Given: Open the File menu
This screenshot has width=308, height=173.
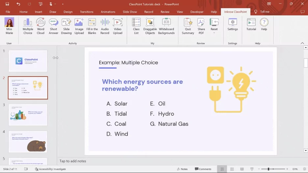Looking at the screenshot, I should (8, 12).
